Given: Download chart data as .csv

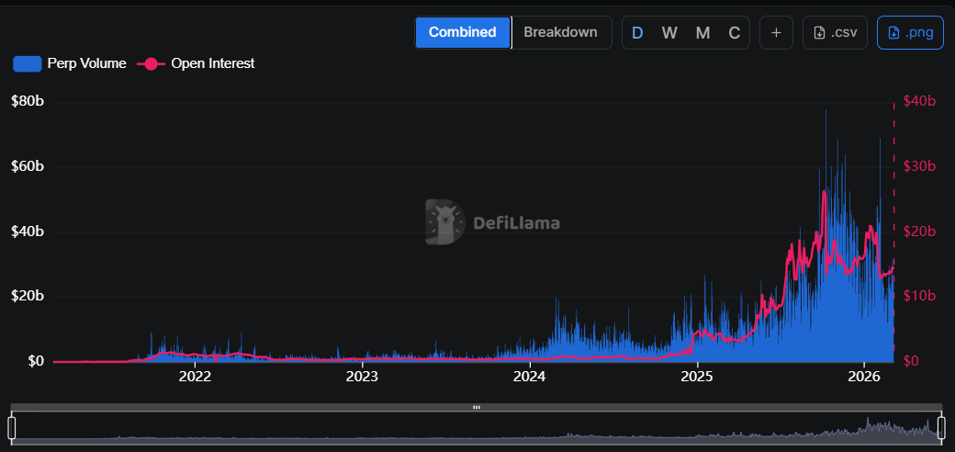Looking at the screenshot, I should pyautogui.click(x=835, y=32).
